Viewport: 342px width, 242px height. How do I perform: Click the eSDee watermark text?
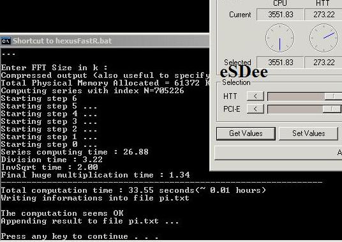pyautogui.click(x=244, y=72)
